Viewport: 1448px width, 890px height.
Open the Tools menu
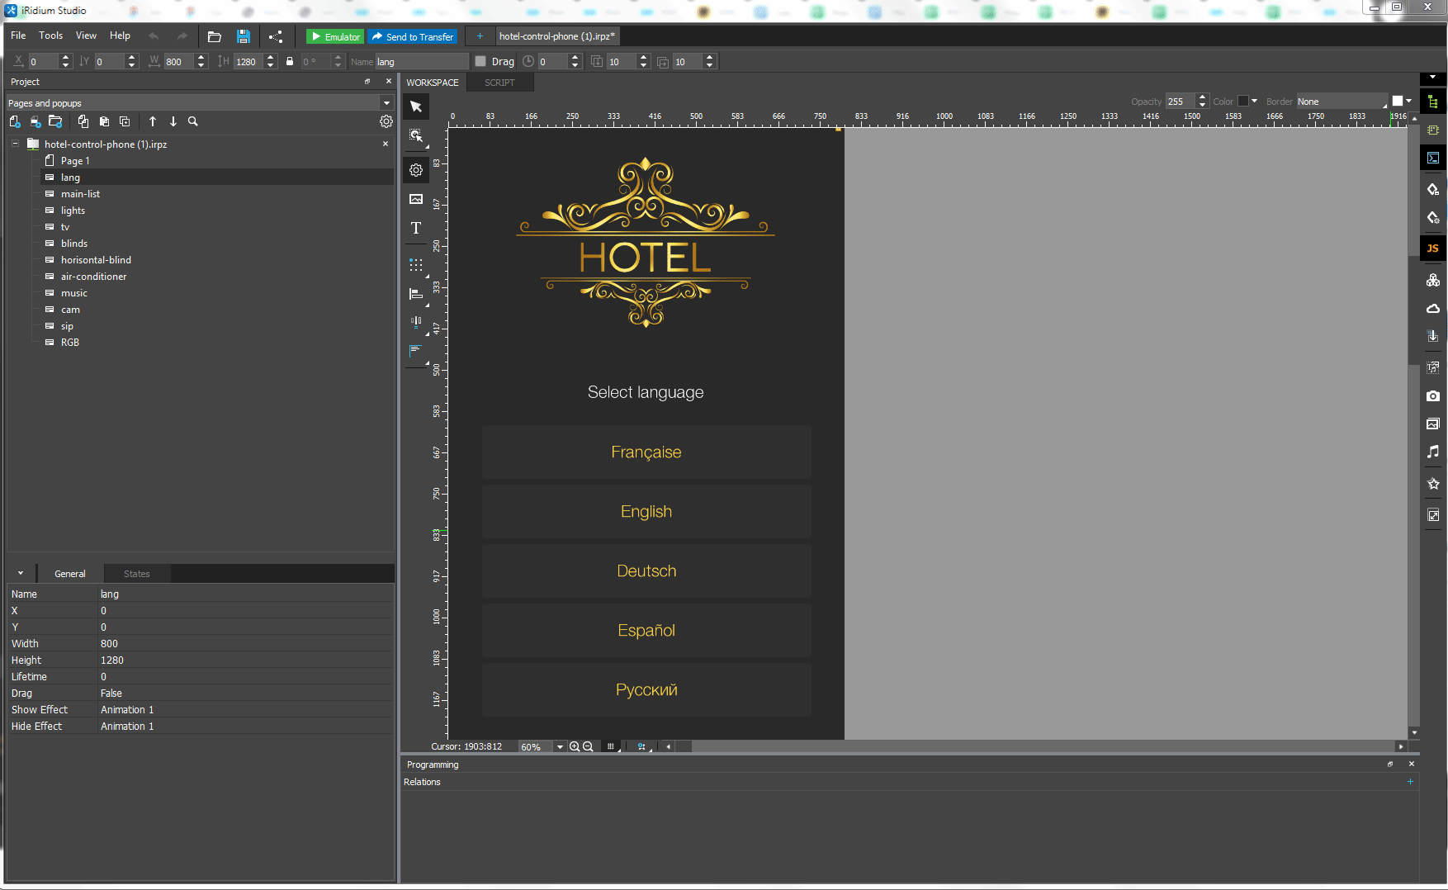[50, 36]
